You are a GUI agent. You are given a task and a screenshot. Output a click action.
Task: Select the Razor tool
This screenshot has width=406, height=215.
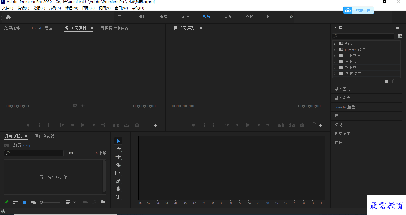(x=118, y=165)
